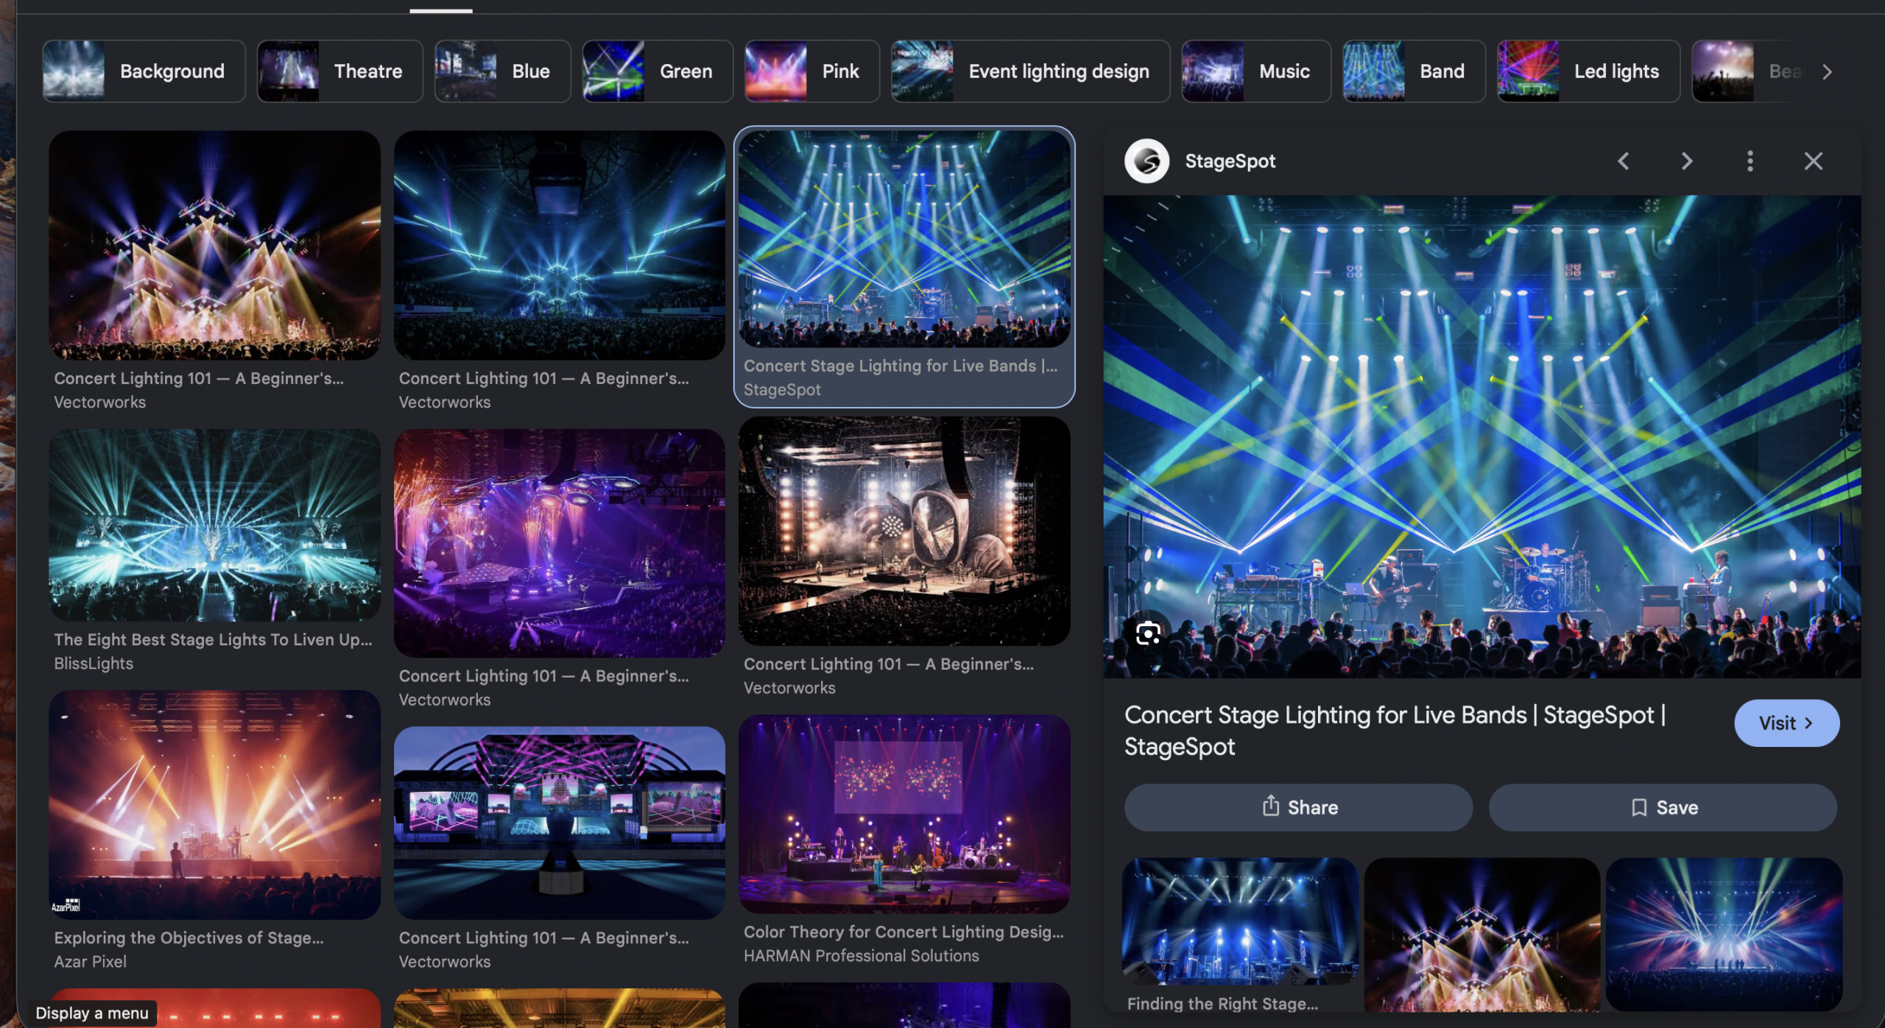Open the selected StageSpot concert result thumbnail
The image size is (1885, 1028).
904,238
